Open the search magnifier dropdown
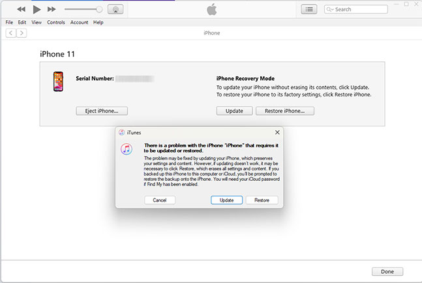 pyautogui.click(x=329, y=9)
